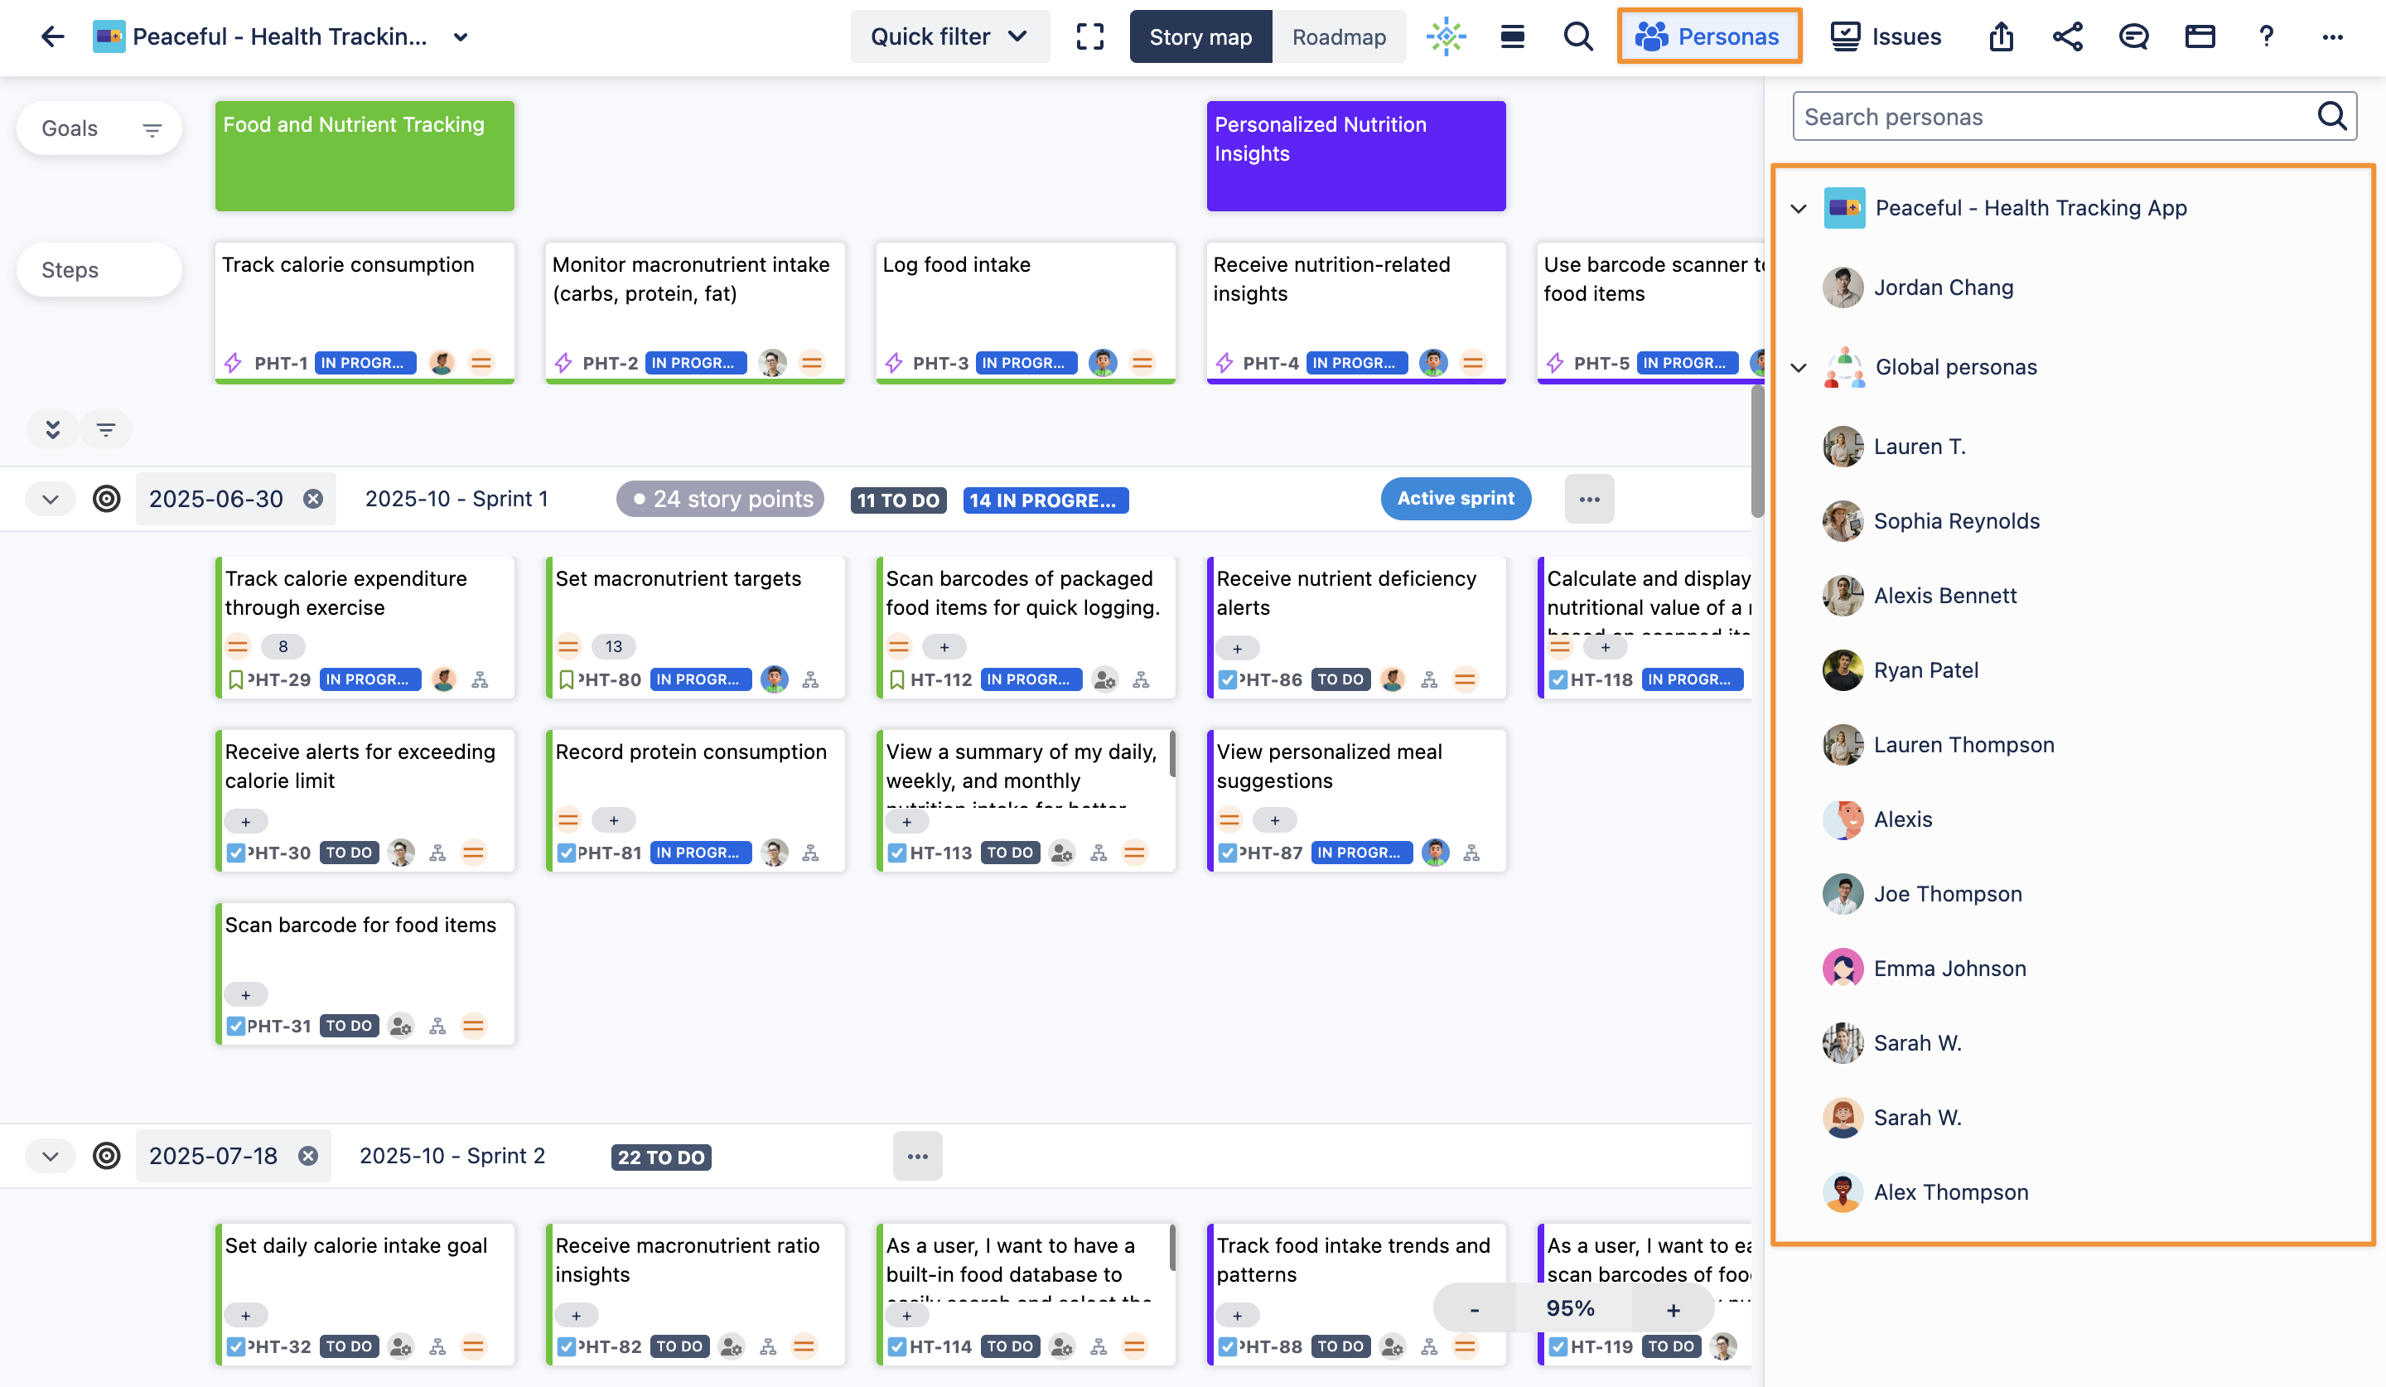
Task: Click the PHT-30 task checkbox icon
Action: [x=236, y=852]
